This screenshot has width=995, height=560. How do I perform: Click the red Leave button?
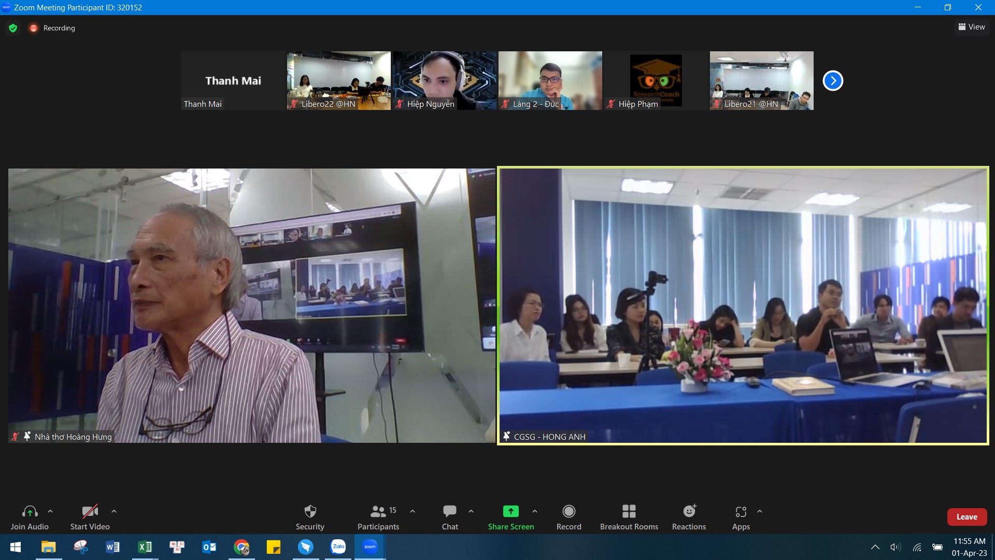[966, 517]
